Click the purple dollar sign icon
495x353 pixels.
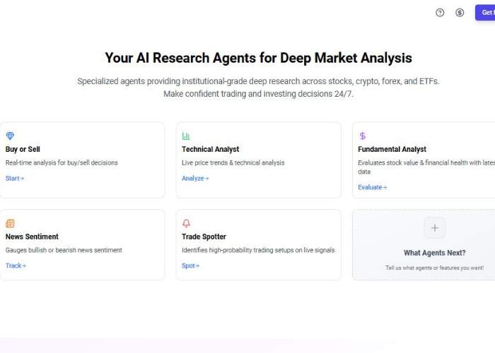tap(362, 136)
